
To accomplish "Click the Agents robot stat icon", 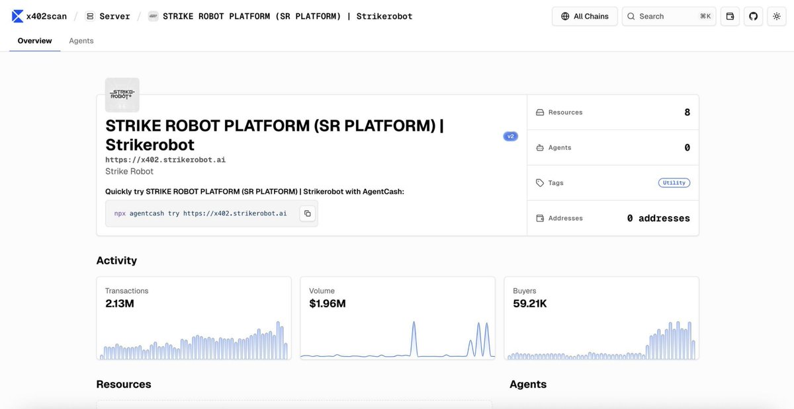I will click(x=540, y=147).
